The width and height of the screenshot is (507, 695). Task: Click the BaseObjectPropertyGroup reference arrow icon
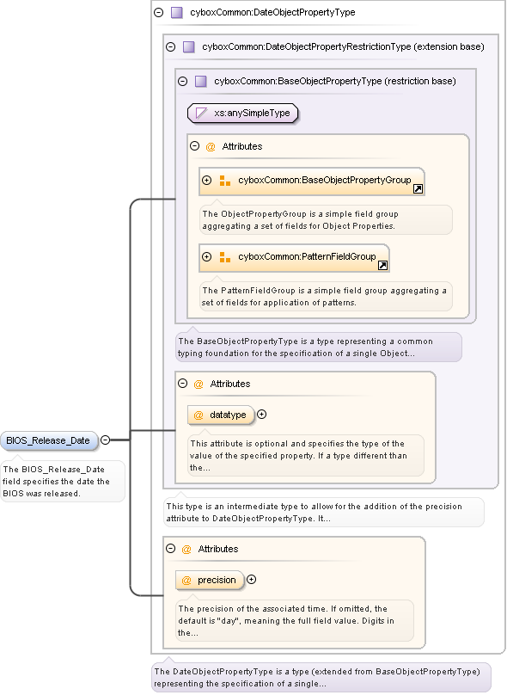418,189
